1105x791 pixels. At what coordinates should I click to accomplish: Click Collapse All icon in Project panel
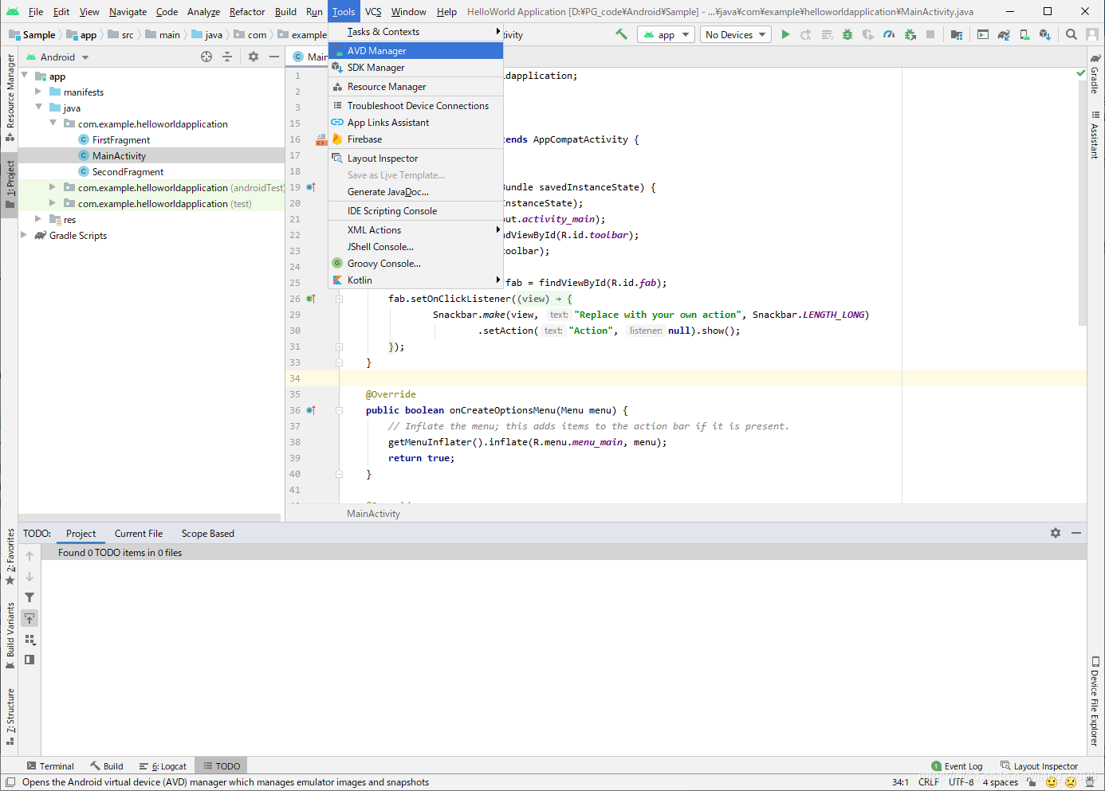(227, 57)
